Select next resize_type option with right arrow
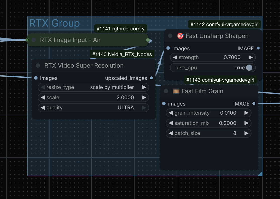The width and height of the screenshot is (280, 199). [x=144, y=87]
